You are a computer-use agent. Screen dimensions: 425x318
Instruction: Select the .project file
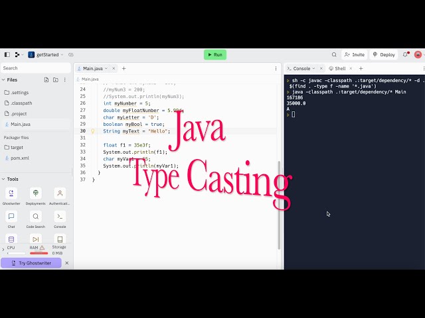coord(36,113)
